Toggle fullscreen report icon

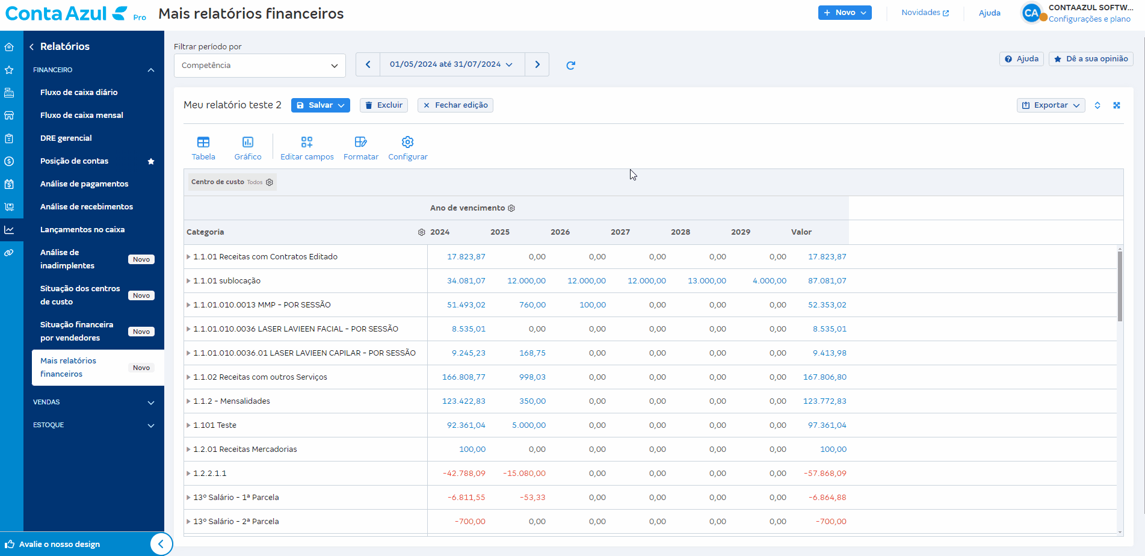click(x=1117, y=105)
